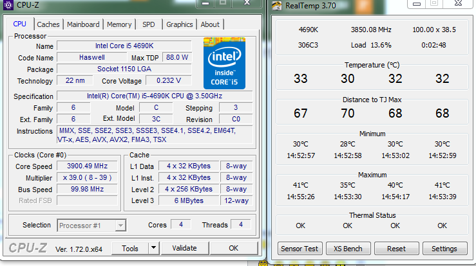Viewport: 476px width, 266px height.
Task: Minimize the CPU-Z window
Action: (x=205, y=3)
